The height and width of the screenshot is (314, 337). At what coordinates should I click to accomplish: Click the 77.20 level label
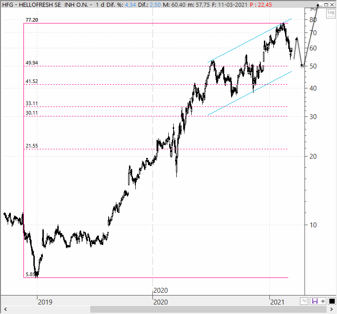[32, 20]
